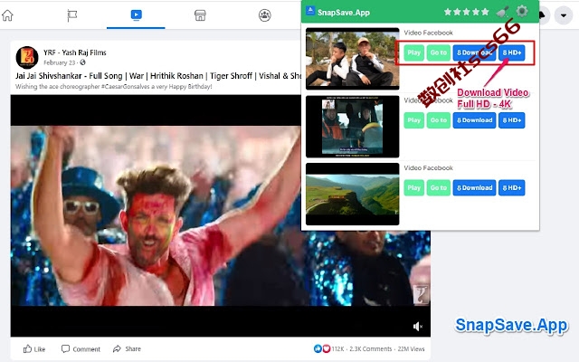Open the 2.3K Comments link
The width and height of the screenshot is (579, 362).
(370, 348)
